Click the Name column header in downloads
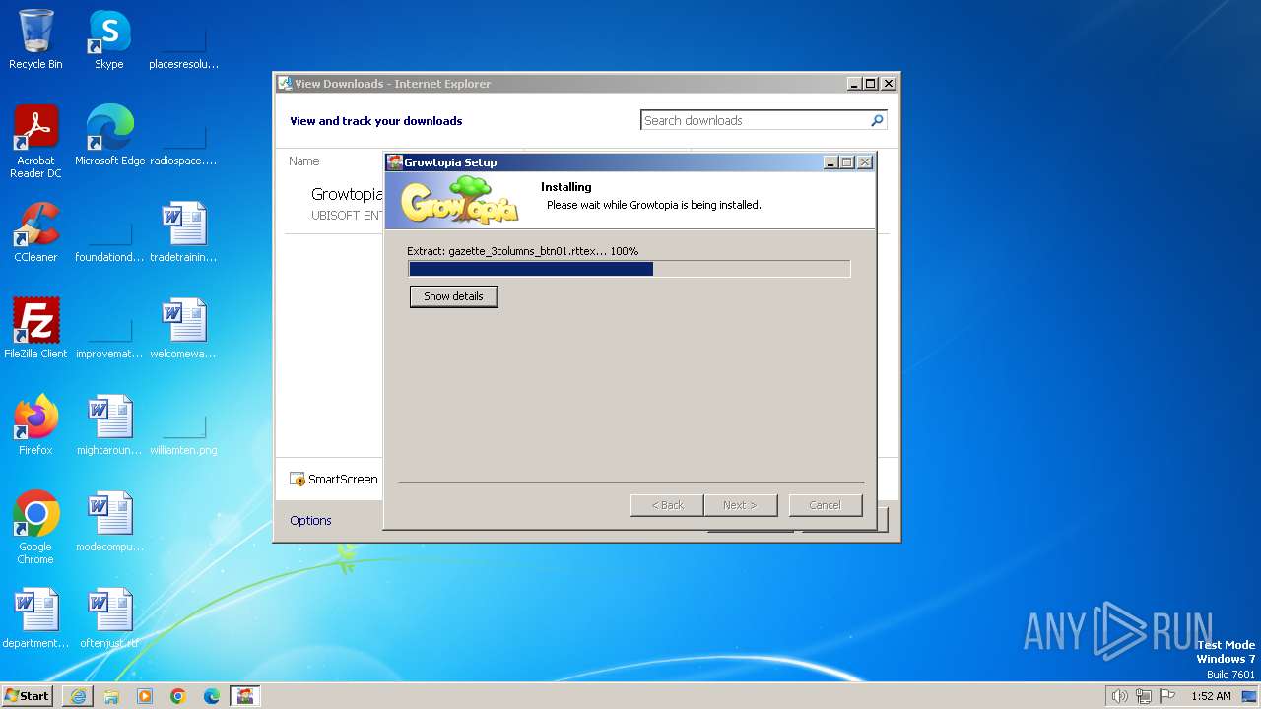The image size is (1261, 709). pos(304,161)
